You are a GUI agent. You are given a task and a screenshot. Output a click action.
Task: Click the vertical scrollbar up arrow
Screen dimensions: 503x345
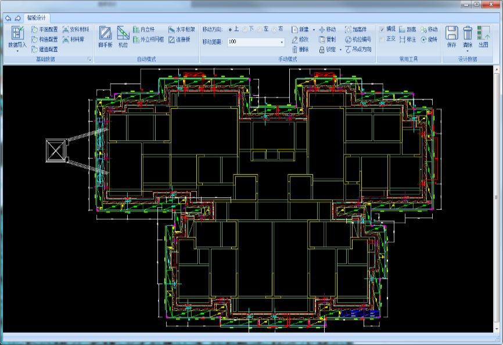click(x=497, y=69)
